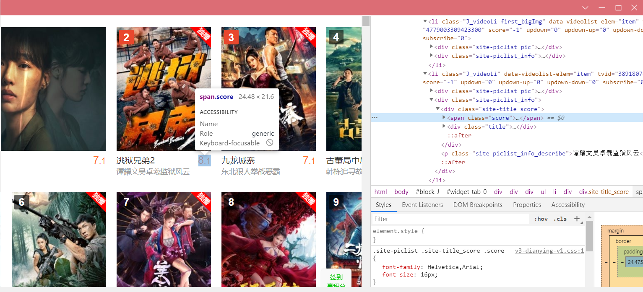
Task: Click the rank 3 badge on 九龙城寨 poster
Action: click(x=231, y=37)
